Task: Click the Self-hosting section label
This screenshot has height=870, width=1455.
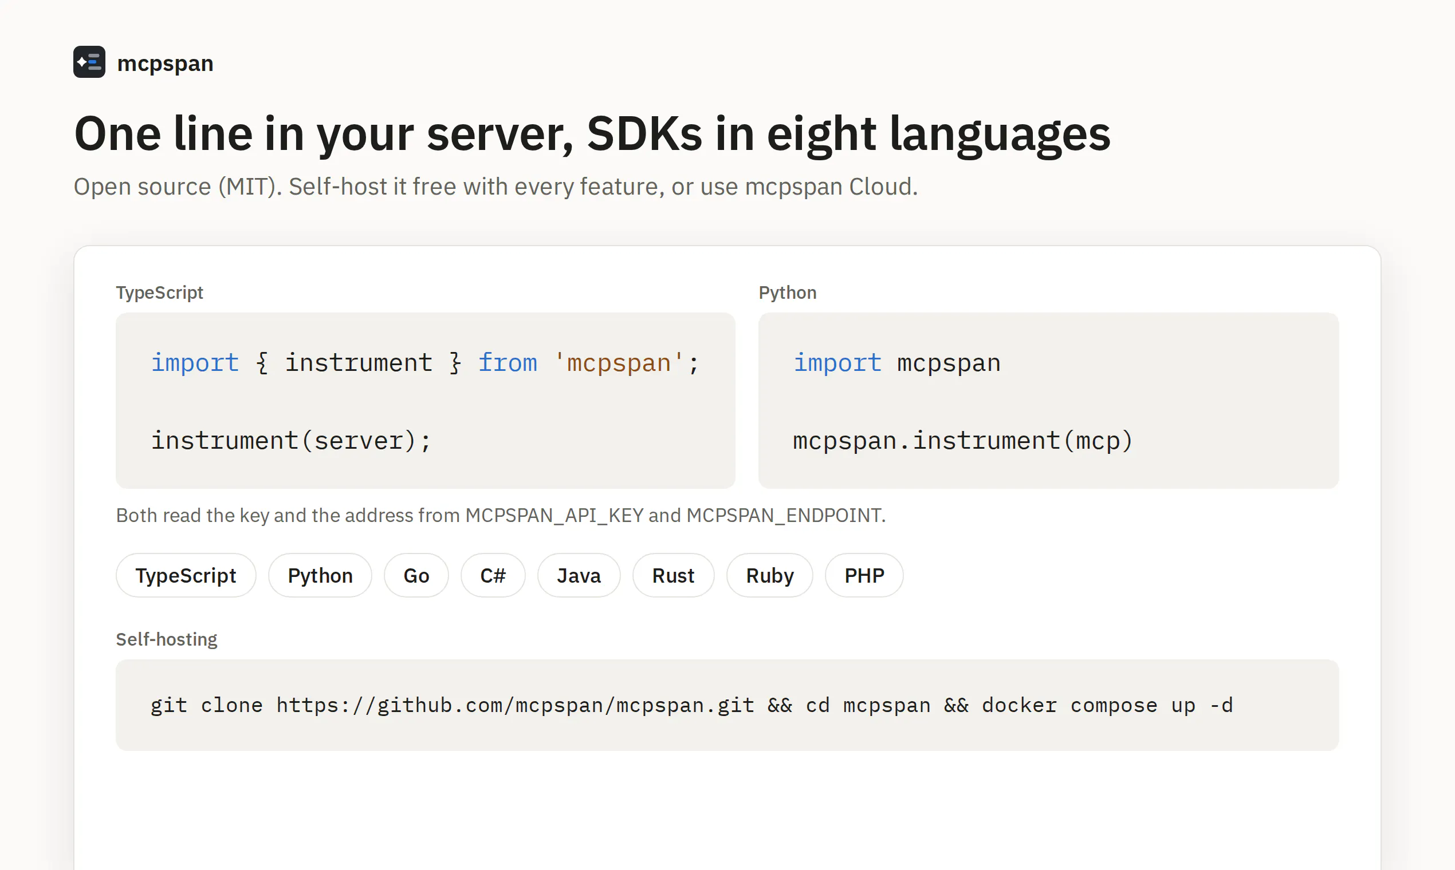Action: pyautogui.click(x=167, y=639)
